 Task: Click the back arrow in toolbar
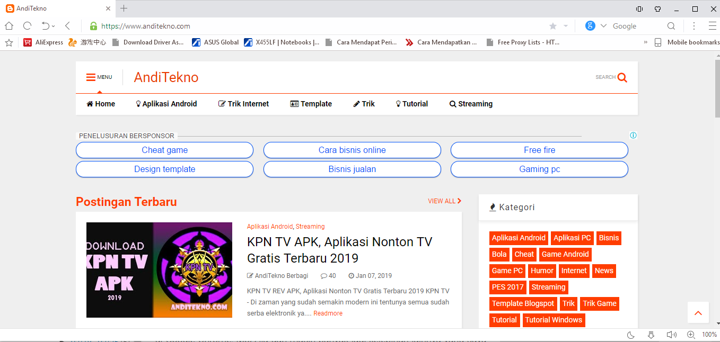pos(67,26)
